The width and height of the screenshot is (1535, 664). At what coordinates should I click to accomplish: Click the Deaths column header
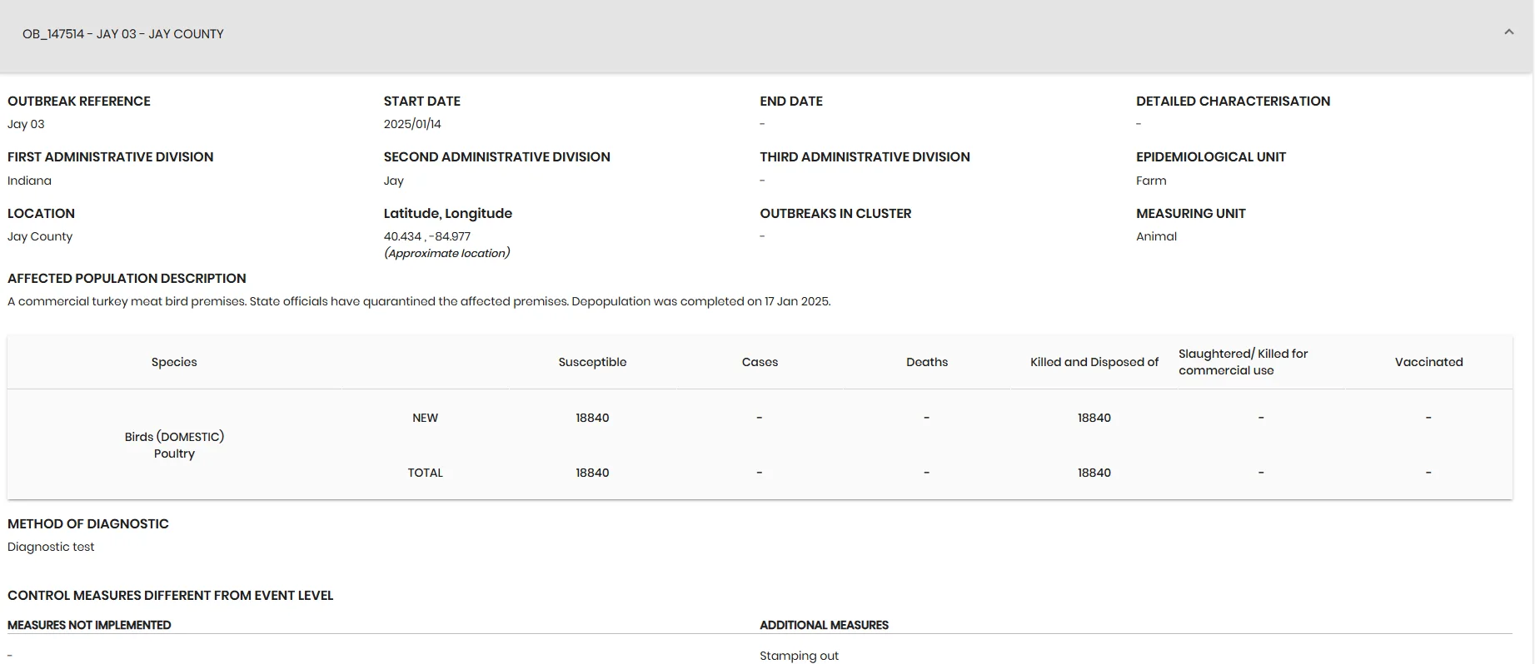click(x=927, y=362)
